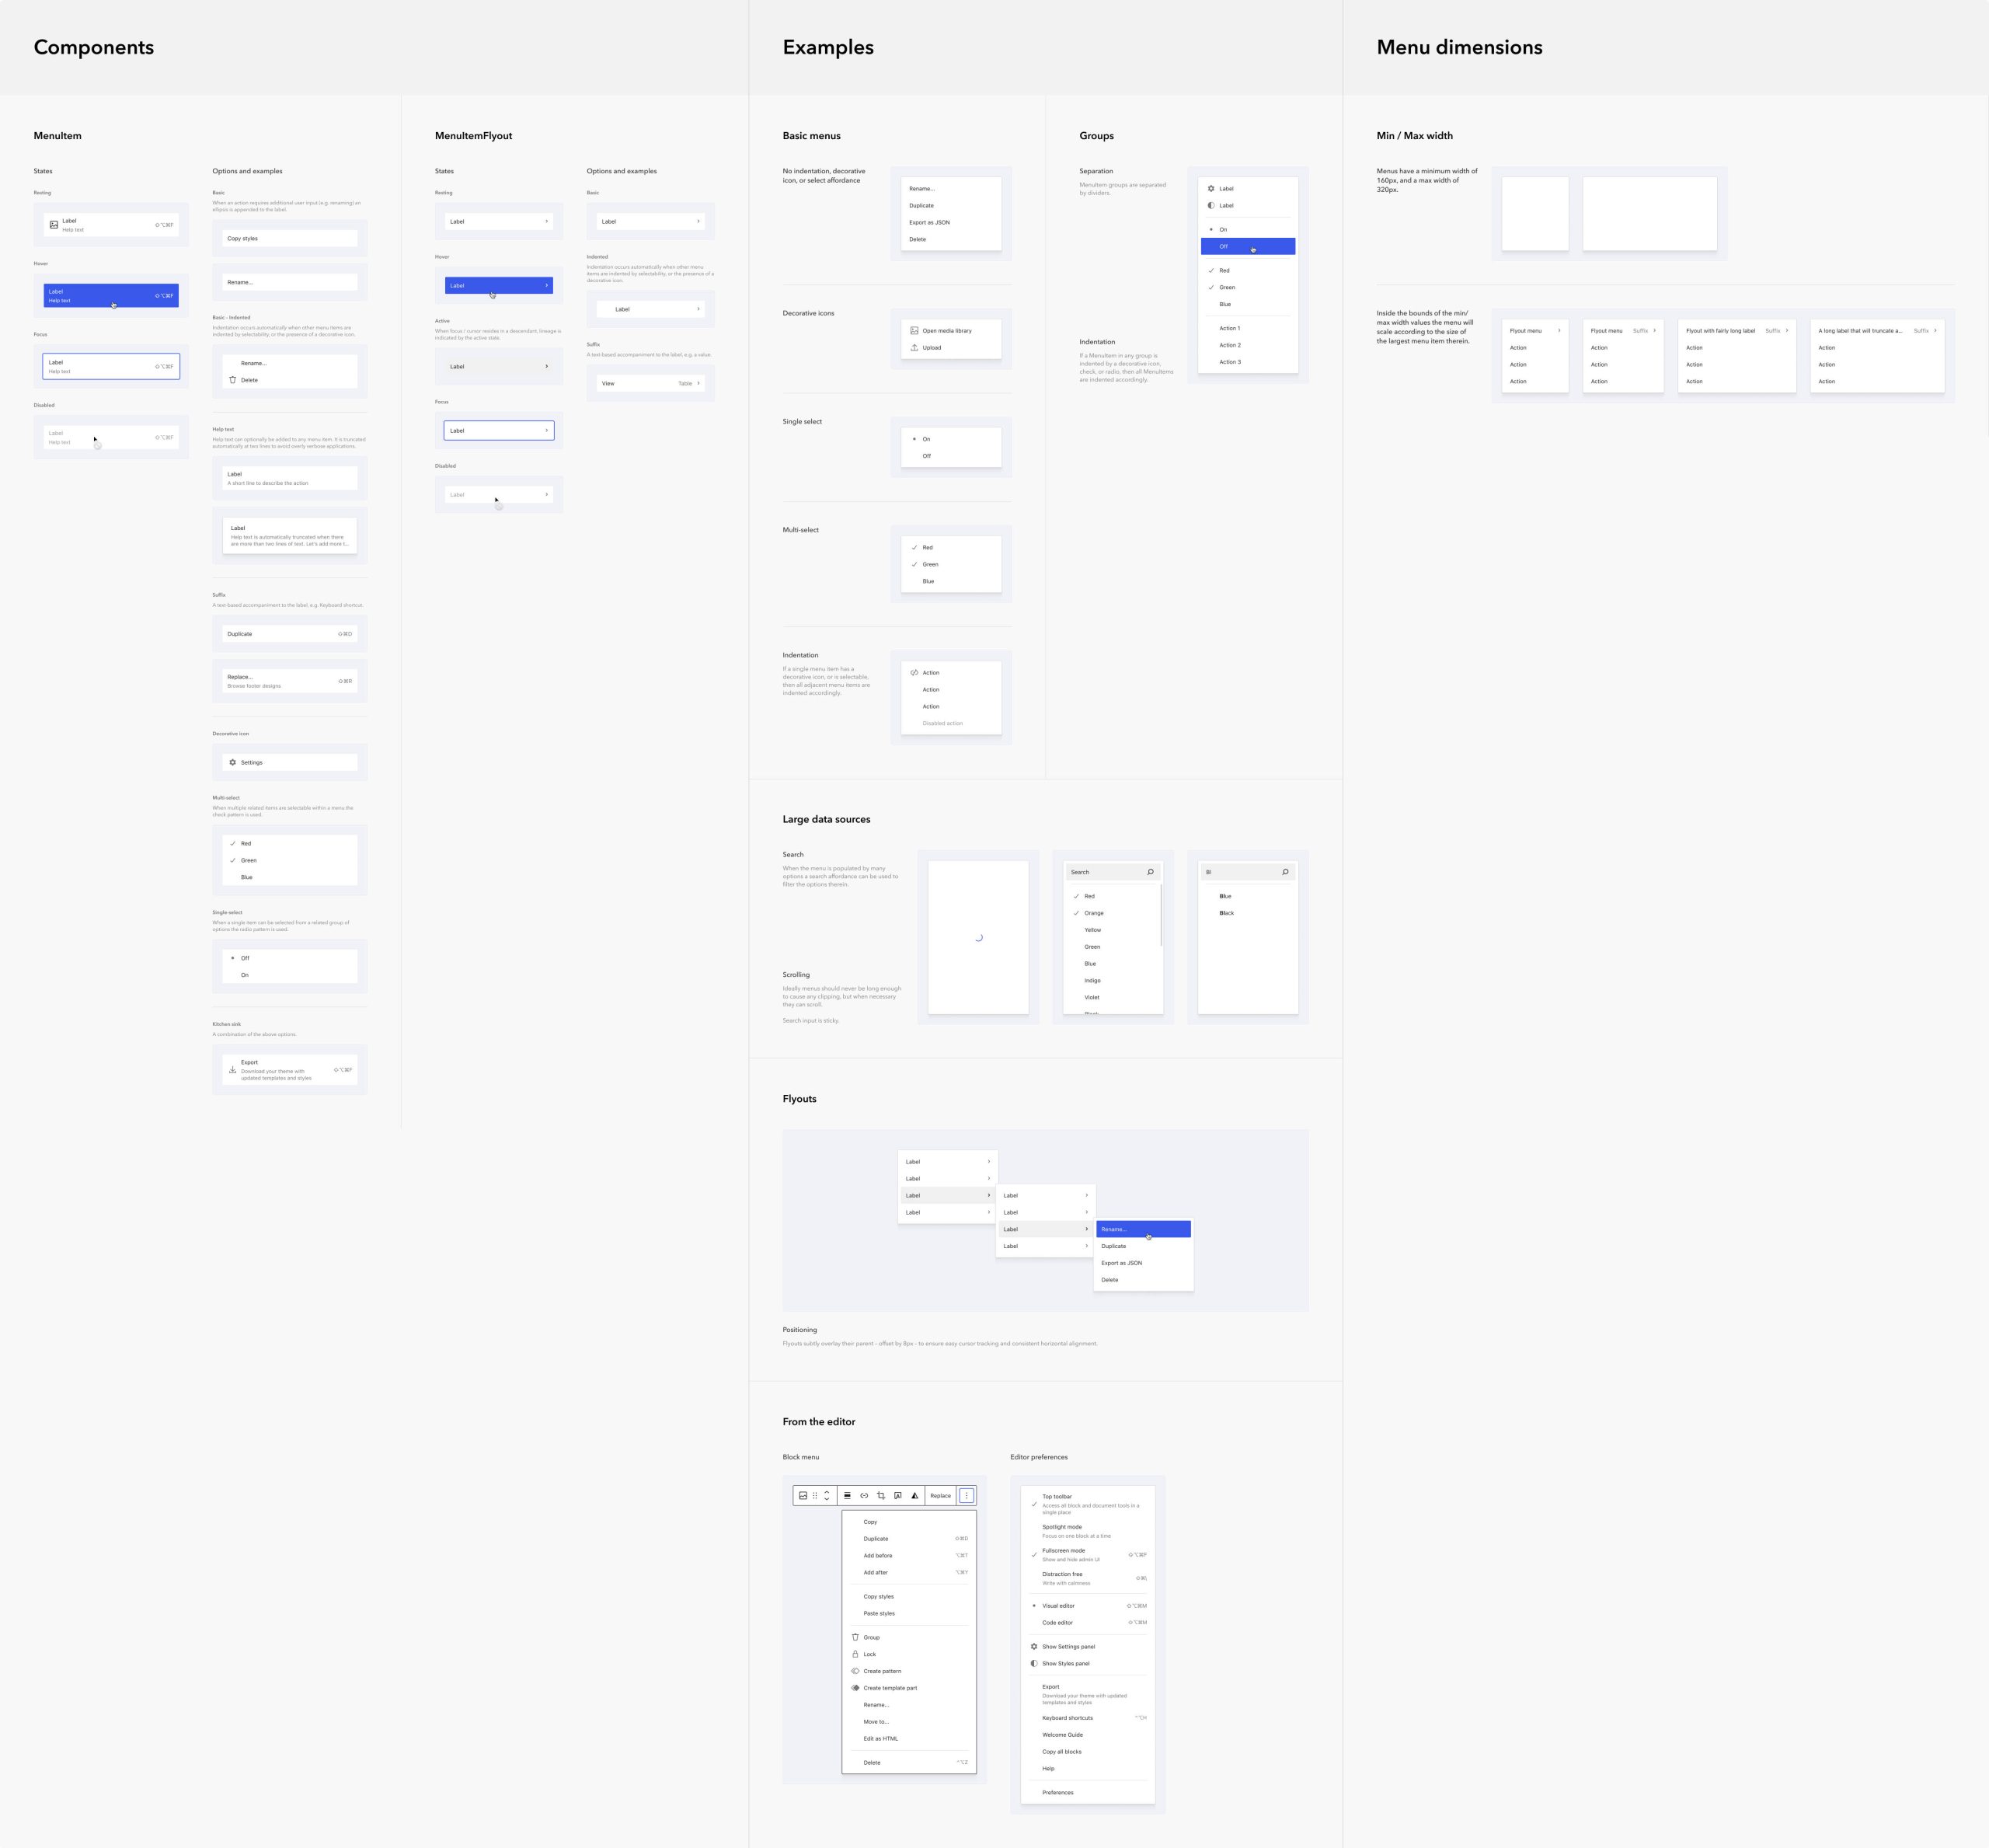Open the View flyout with Table suffix

click(650, 383)
